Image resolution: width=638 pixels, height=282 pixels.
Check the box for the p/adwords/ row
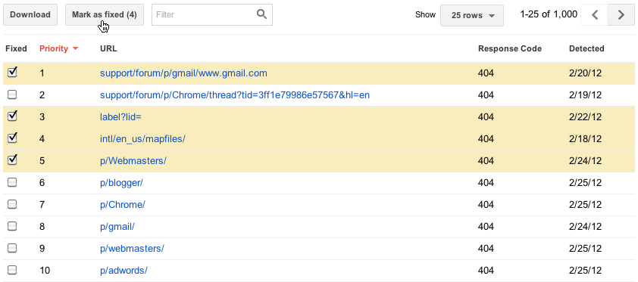(x=13, y=270)
